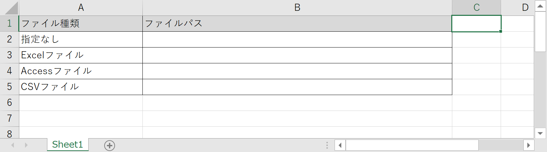Click the new sheet plus icon
The width and height of the screenshot is (547, 152).
coord(110,146)
